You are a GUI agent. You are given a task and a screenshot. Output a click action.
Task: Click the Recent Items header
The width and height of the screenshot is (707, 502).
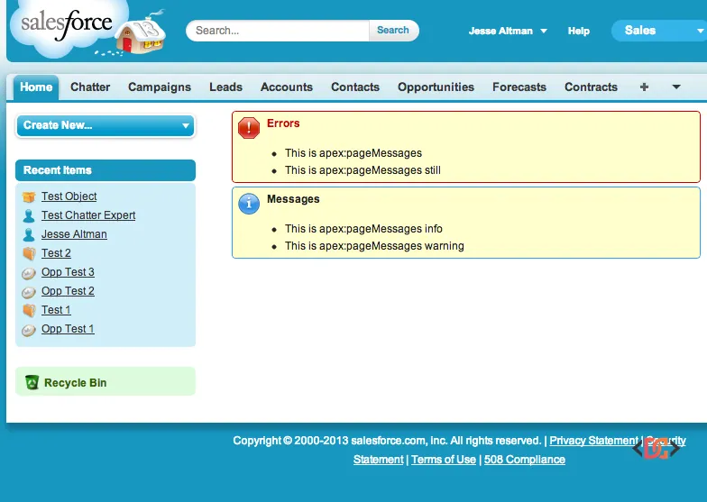point(106,170)
